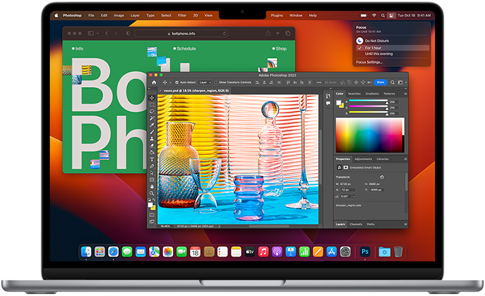Check Show Transform Controls
This screenshot has height=296, width=485.
pyautogui.click(x=216, y=82)
